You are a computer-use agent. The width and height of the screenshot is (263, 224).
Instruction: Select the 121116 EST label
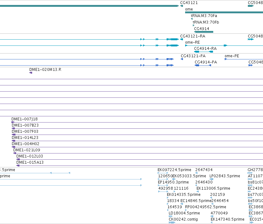click(181, 188)
